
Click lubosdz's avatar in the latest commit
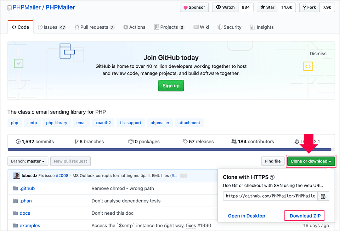pyautogui.click(x=16, y=176)
